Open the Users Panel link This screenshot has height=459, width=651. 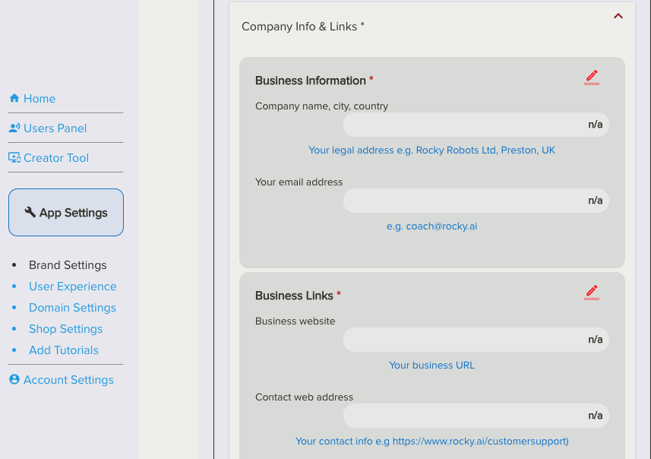(x=55, y=128)
